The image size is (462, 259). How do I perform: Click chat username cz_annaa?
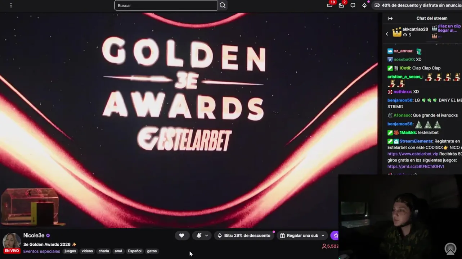(403, 51)
